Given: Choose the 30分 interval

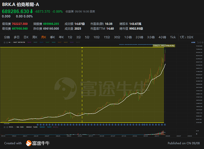Looking at the screenshot, I should [117, 37].
